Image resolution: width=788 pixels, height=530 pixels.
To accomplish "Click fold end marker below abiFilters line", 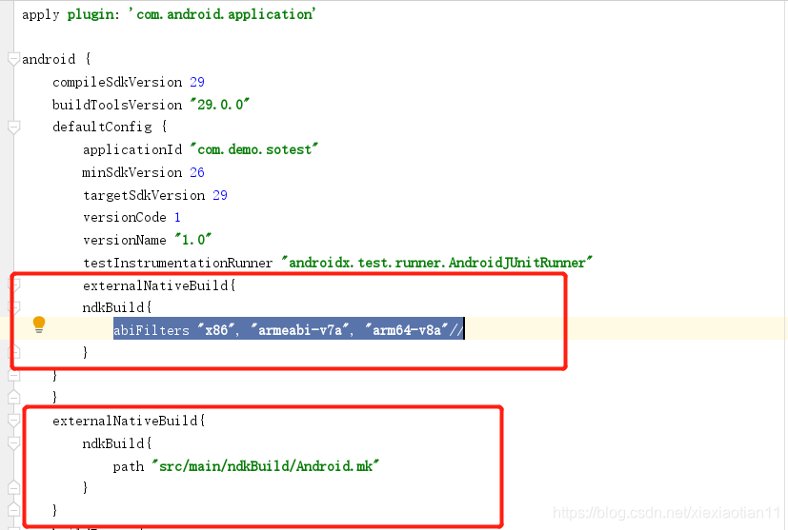I will coord(14,352).
